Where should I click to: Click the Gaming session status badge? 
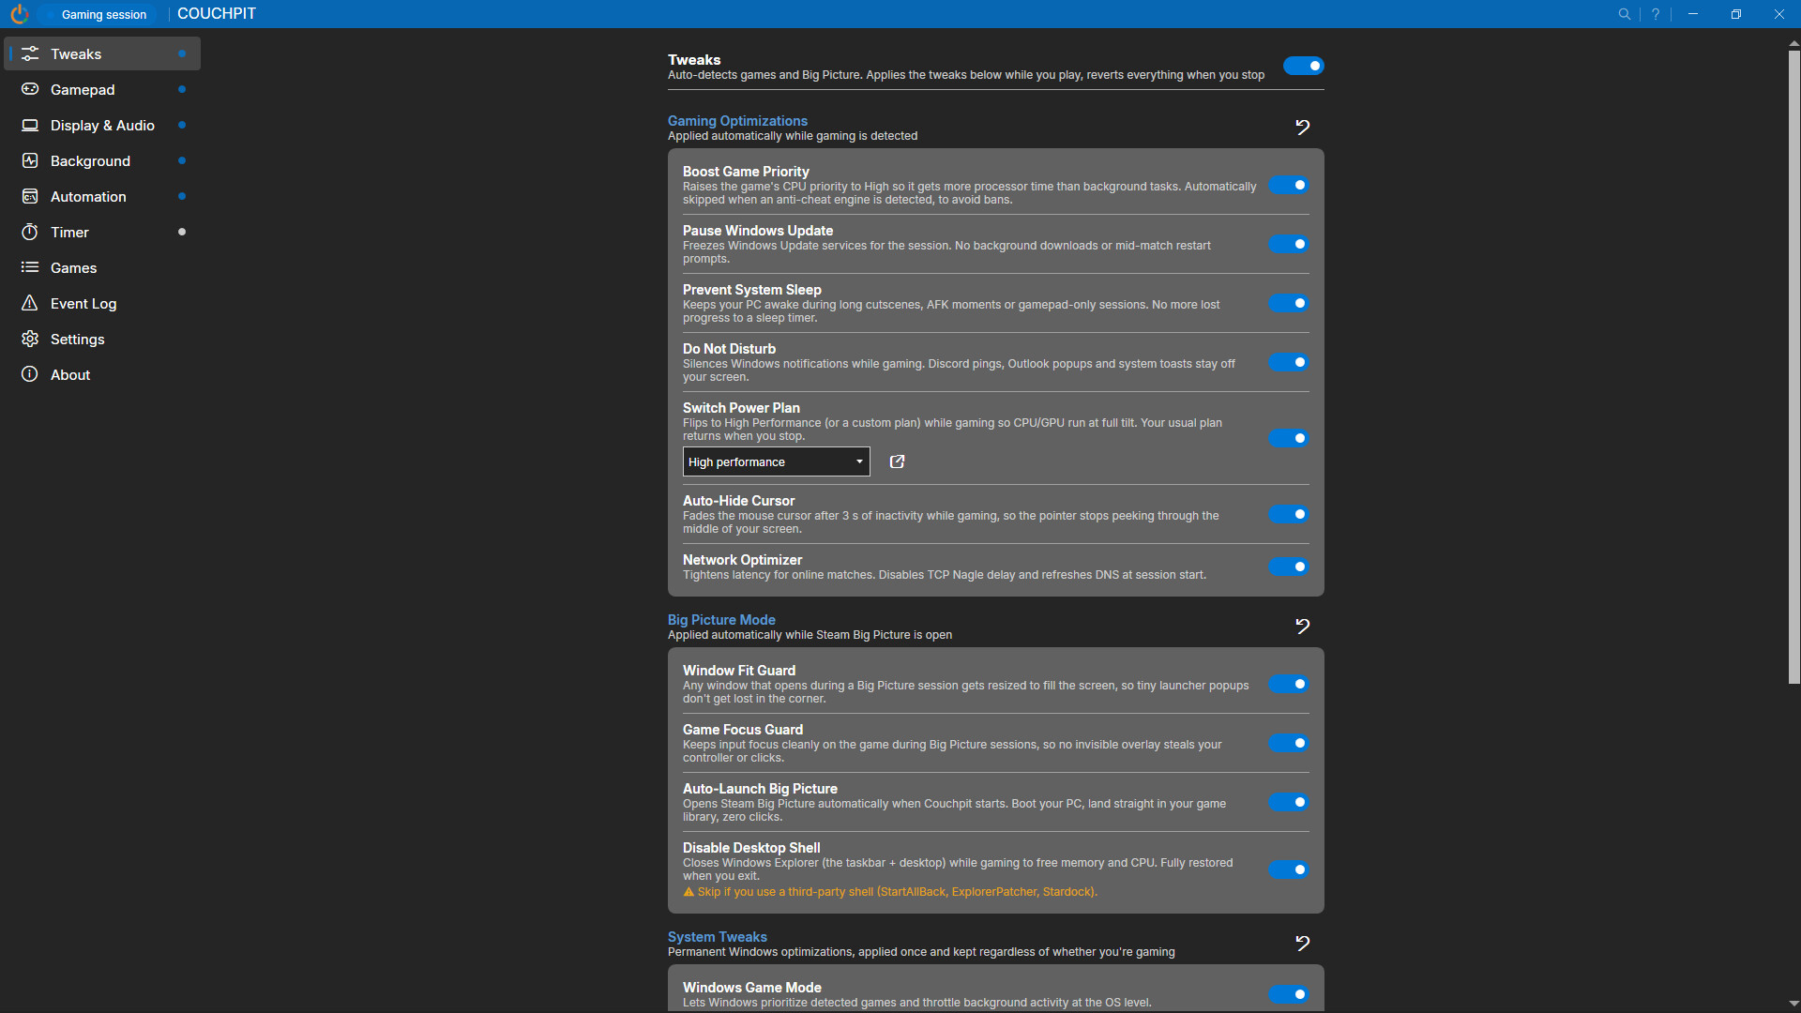98,14
